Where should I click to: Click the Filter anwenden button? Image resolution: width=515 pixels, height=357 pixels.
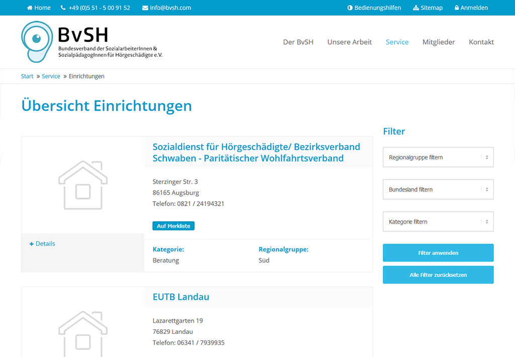coord(438,253)
